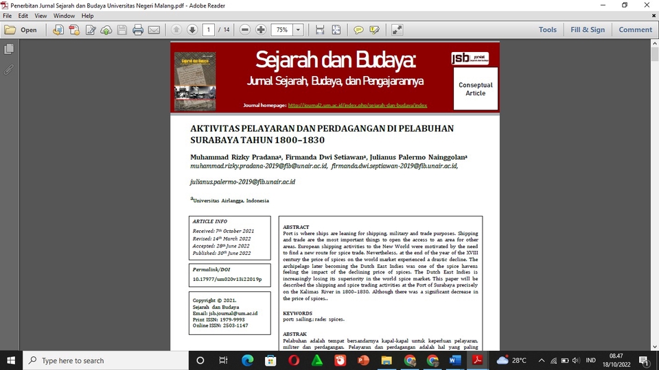Click scrollbar down arrow

point(655,347)
